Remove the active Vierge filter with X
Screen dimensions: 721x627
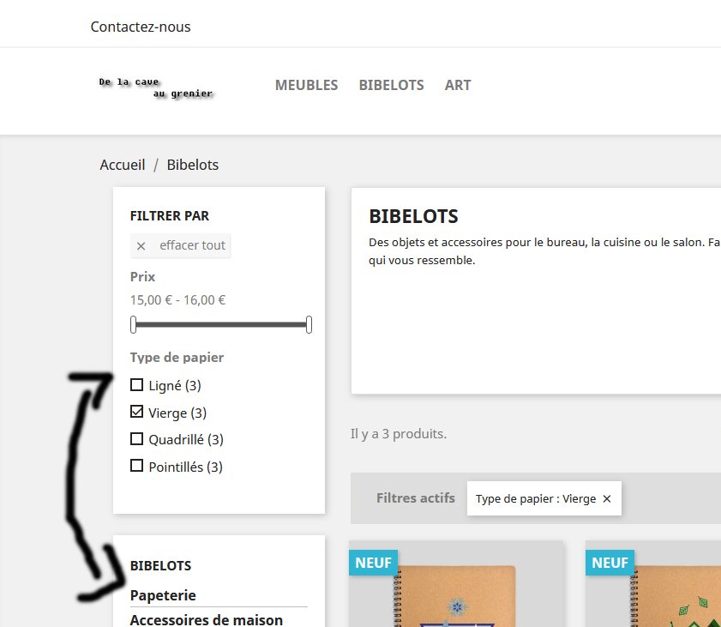tap(607, 498)
